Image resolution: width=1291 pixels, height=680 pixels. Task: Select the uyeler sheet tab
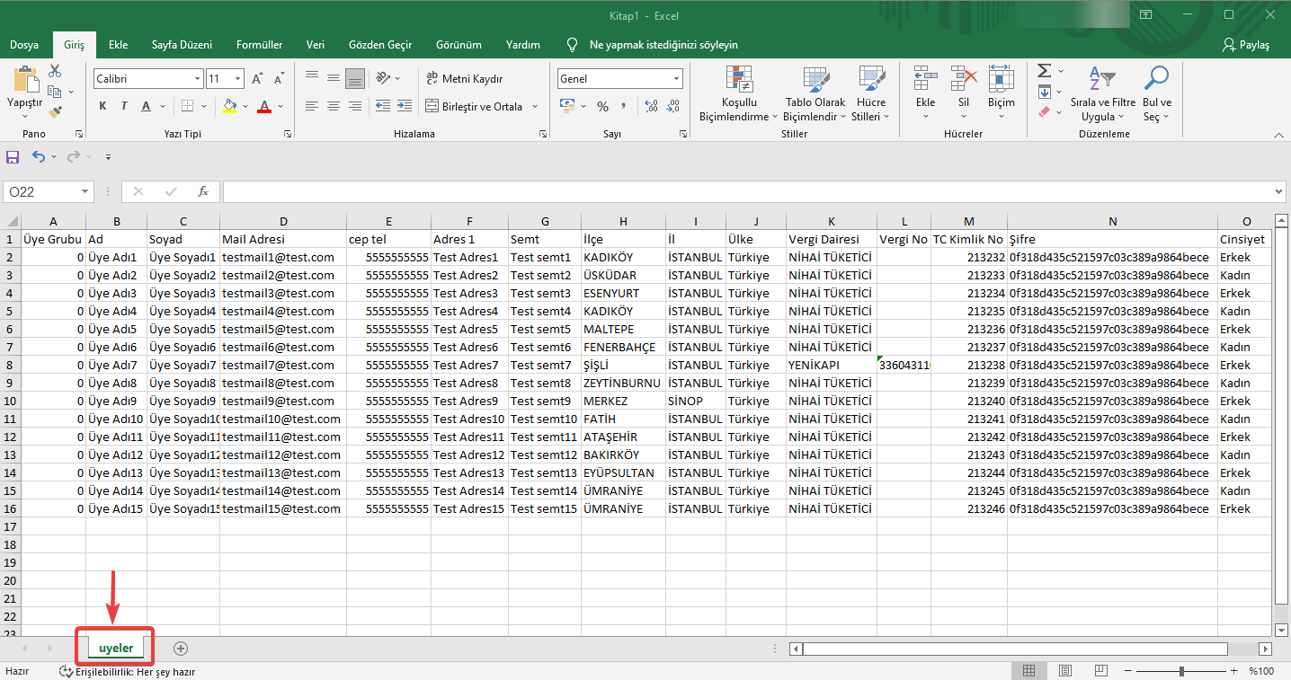tap(116, 648)
